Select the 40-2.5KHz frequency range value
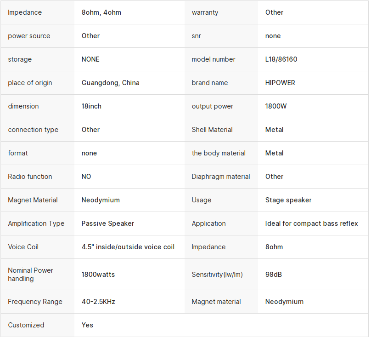371x338 pixels. (x=98, y=302)
